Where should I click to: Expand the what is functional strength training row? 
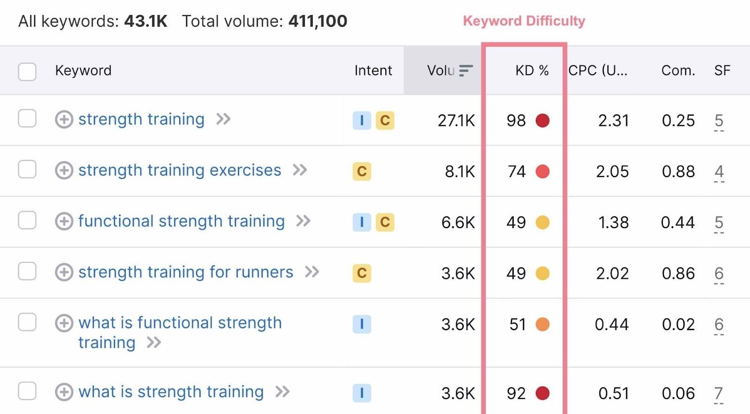coord(65,323)
